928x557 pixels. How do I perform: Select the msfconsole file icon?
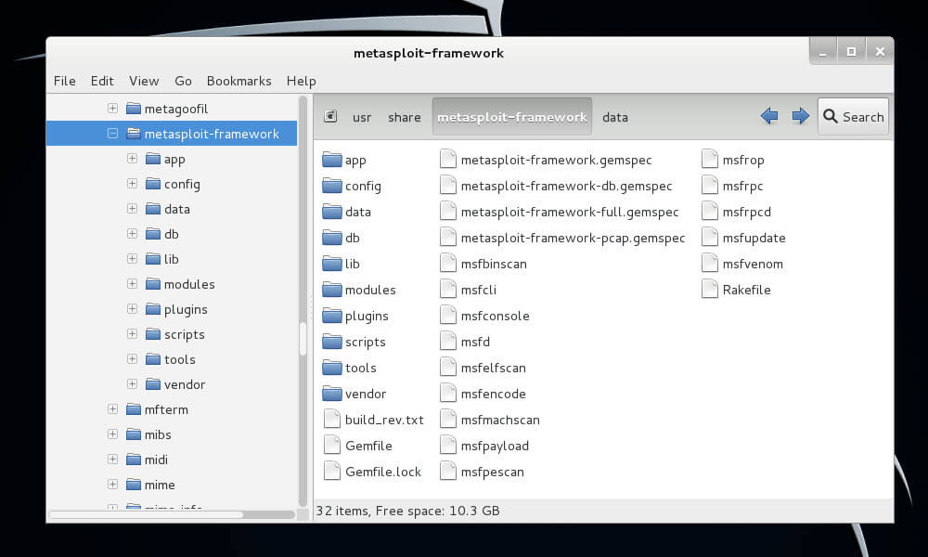[x=448, y=316]
